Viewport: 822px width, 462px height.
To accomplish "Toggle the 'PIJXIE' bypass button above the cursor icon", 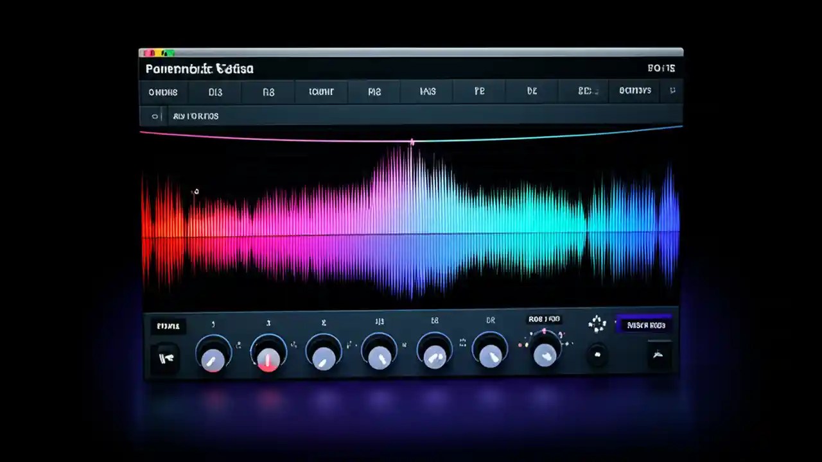I will (x=168, y=326).
